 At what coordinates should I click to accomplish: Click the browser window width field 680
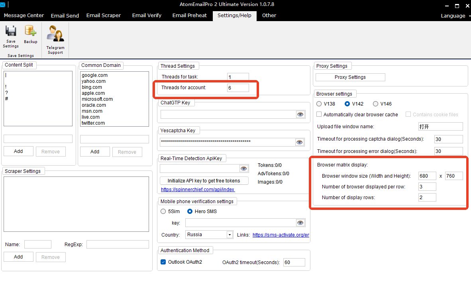[427, 176]
